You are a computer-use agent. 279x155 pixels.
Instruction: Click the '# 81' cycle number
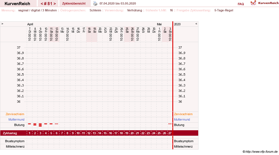pyautogui.click(x=48, y=4)
